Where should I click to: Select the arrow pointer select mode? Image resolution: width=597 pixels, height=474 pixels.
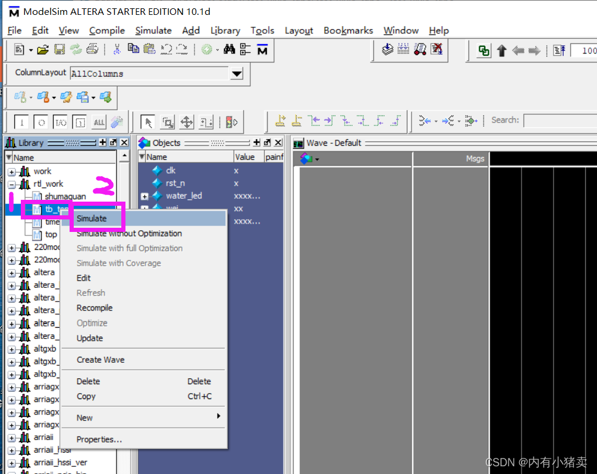pos(147,123)
